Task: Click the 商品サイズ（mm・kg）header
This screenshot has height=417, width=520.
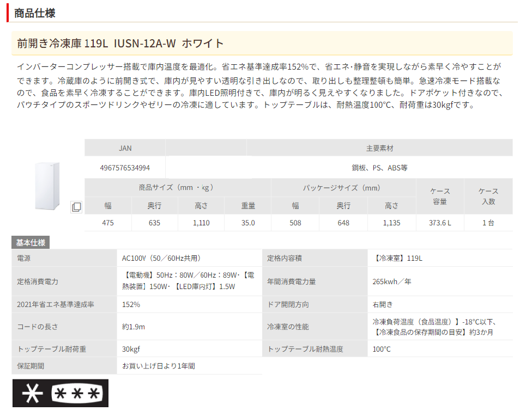Action: (178, 188)
